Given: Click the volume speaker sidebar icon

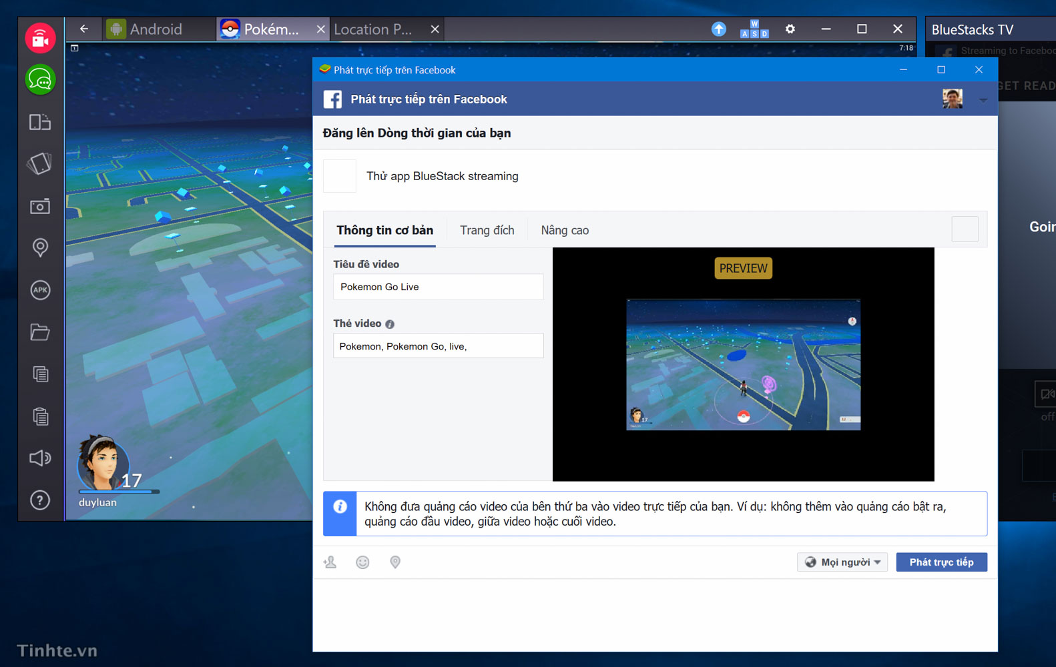Looking at the screenshot, I should [x=40, y=458].
